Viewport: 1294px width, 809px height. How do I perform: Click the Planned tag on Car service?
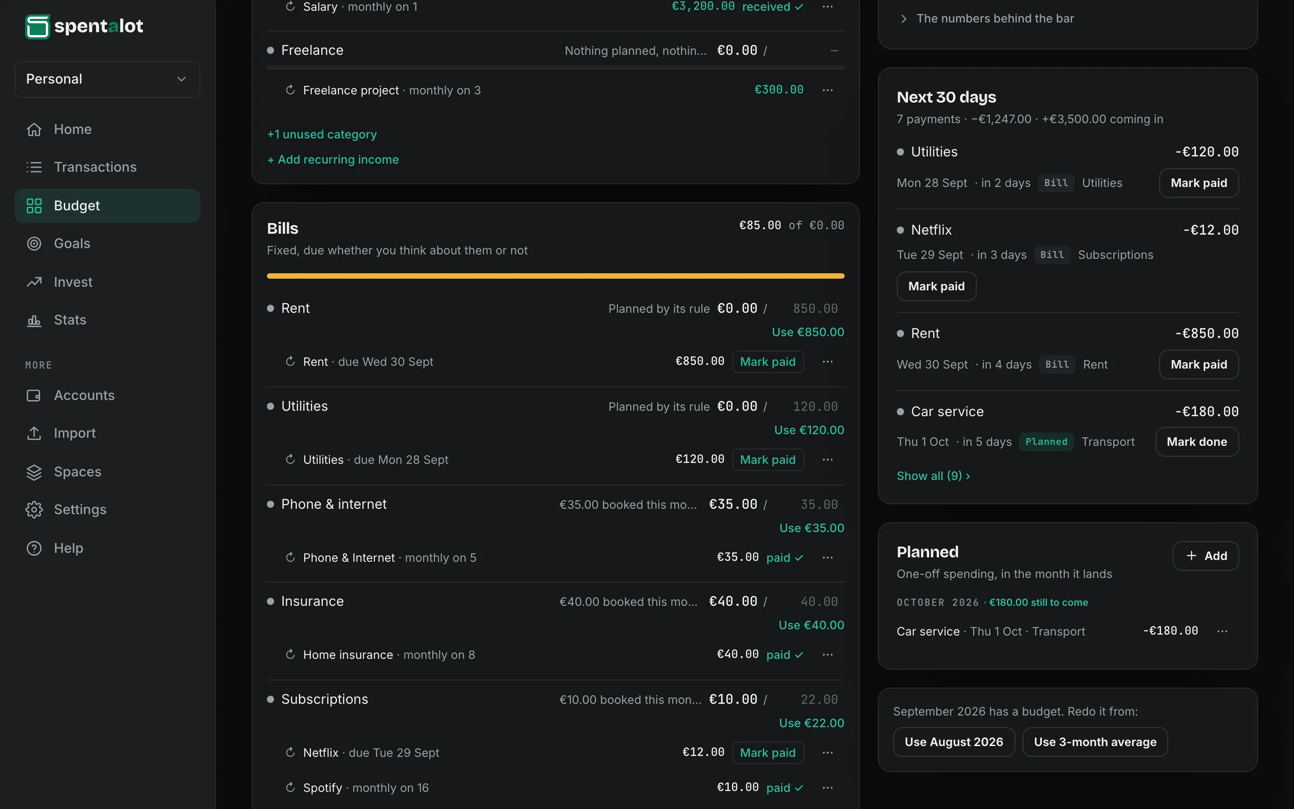coord(1046,442)
